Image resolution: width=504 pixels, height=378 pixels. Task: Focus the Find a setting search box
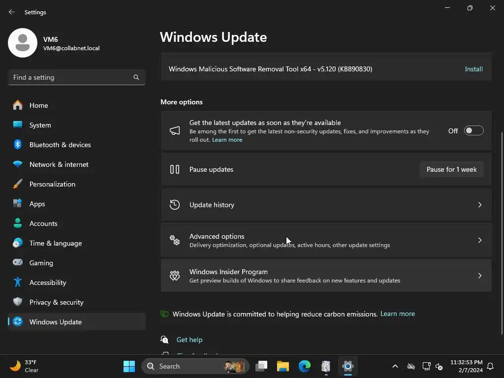pos(76,77)
